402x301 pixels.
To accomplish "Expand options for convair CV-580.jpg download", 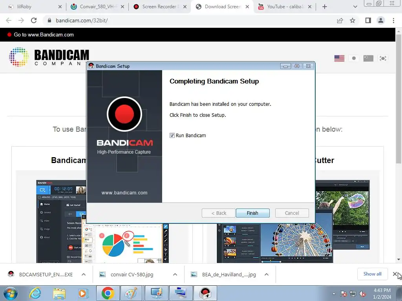I will tap(175, 274).
